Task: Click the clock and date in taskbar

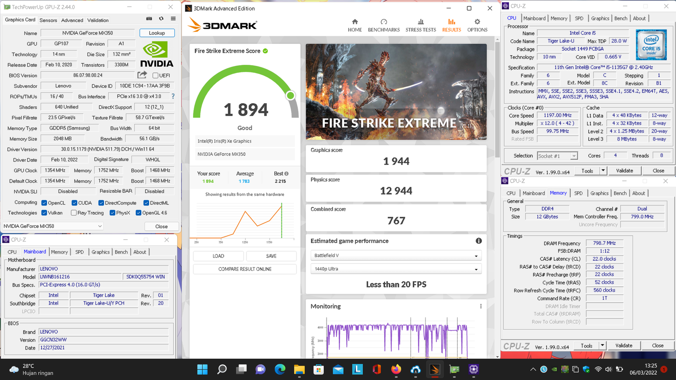Action: (643, 369)
